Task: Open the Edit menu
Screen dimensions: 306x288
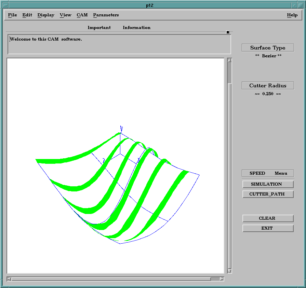Action: pos(27,15)
